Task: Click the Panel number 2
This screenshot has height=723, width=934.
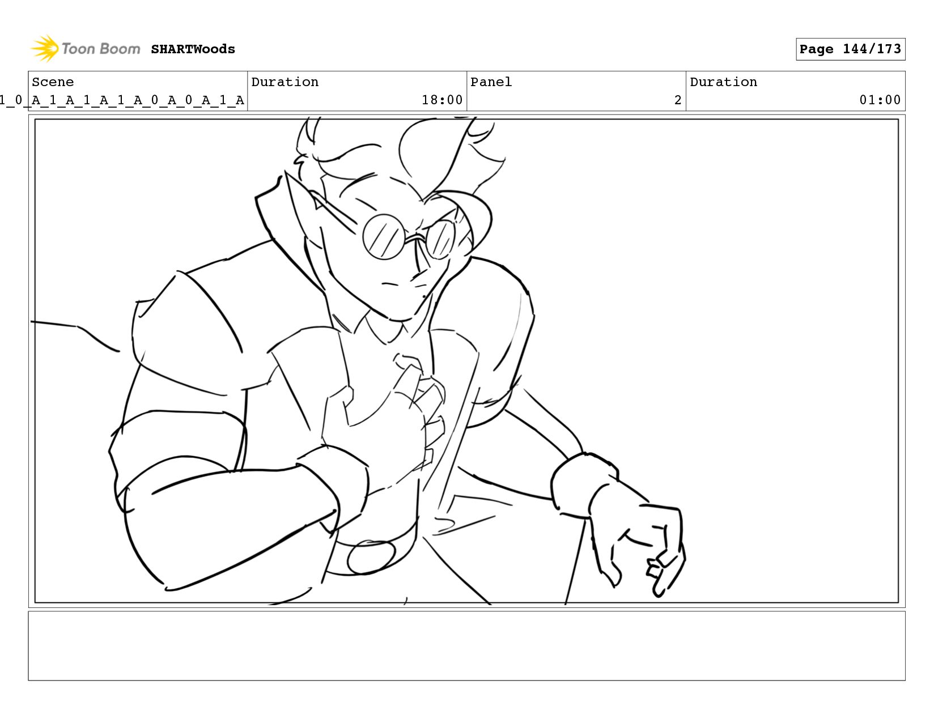Action: tap(677, 100)
